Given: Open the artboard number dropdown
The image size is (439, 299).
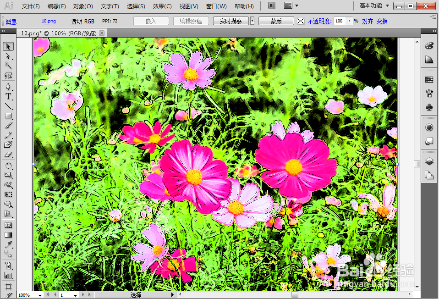Looking at the screenshot, I should 75,295.
